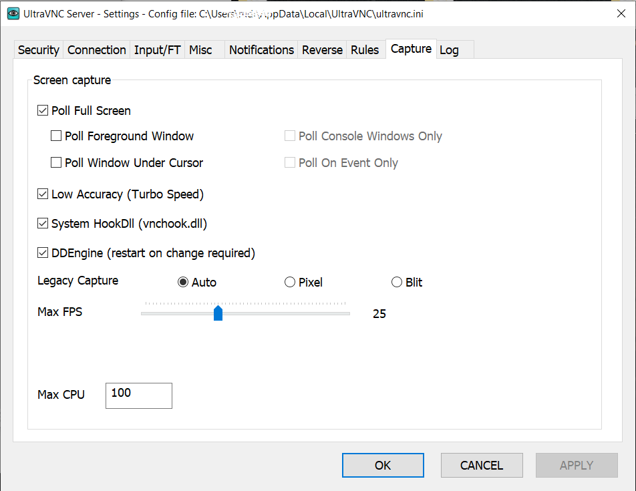Viewport: 636px width, 491px height.
Task: Click the APPLY button
Action: point(577,465)
